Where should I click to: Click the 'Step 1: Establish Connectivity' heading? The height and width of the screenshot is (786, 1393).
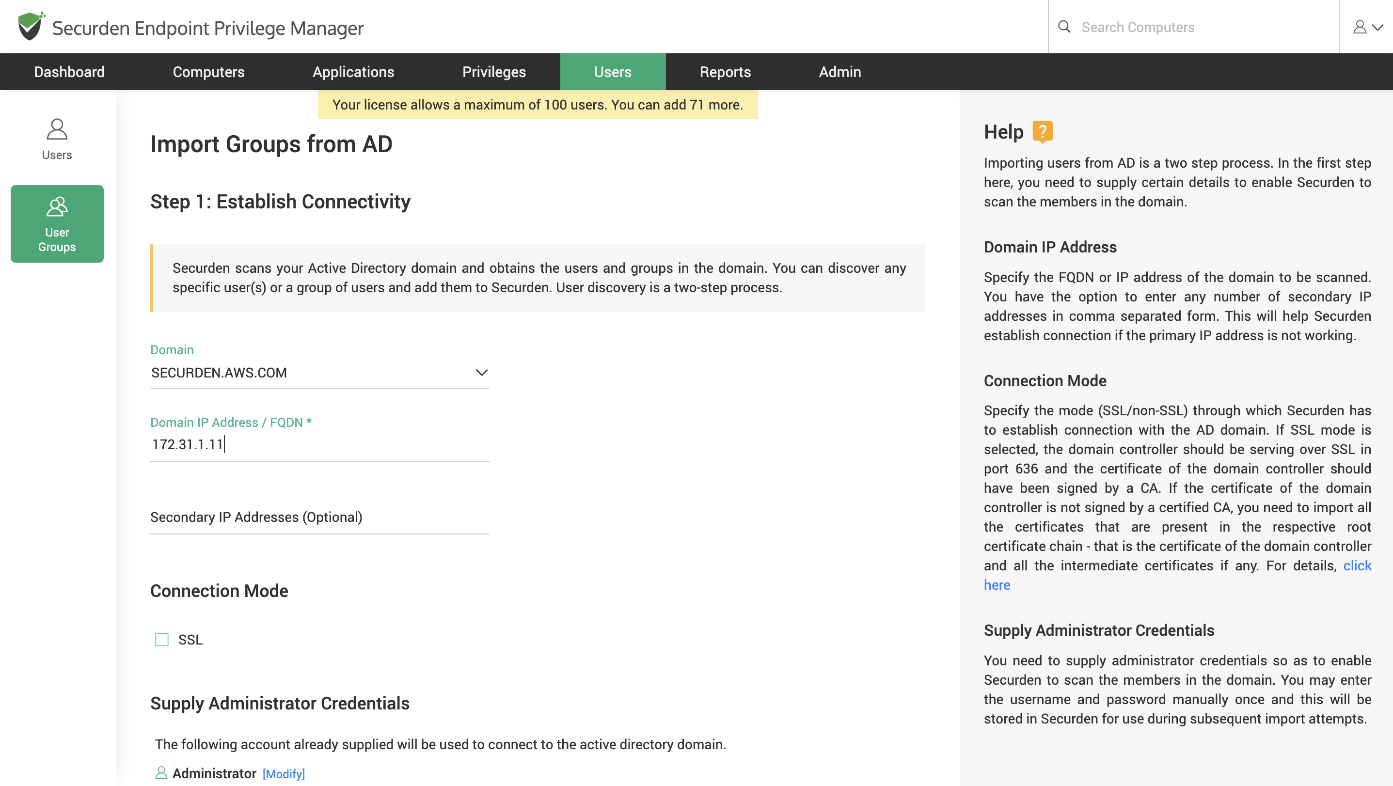pyautogui.click(x=280, y=202)
